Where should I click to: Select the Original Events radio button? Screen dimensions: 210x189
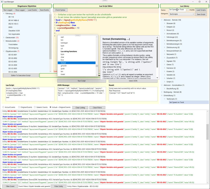[19, 107]
